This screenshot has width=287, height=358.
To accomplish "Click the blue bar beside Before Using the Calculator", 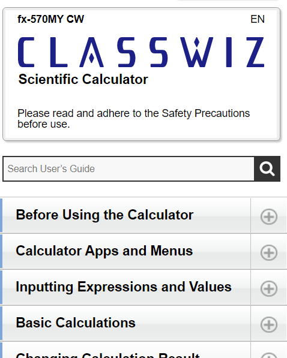I will pos(1,215).
